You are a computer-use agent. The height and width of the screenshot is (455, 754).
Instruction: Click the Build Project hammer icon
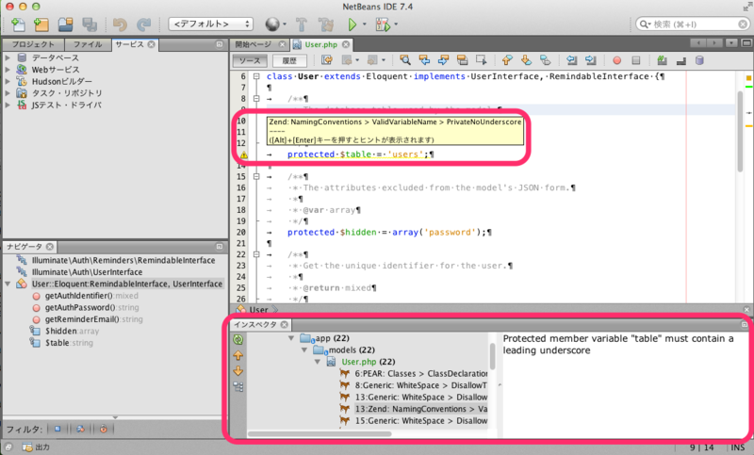(x=302, y=24)
